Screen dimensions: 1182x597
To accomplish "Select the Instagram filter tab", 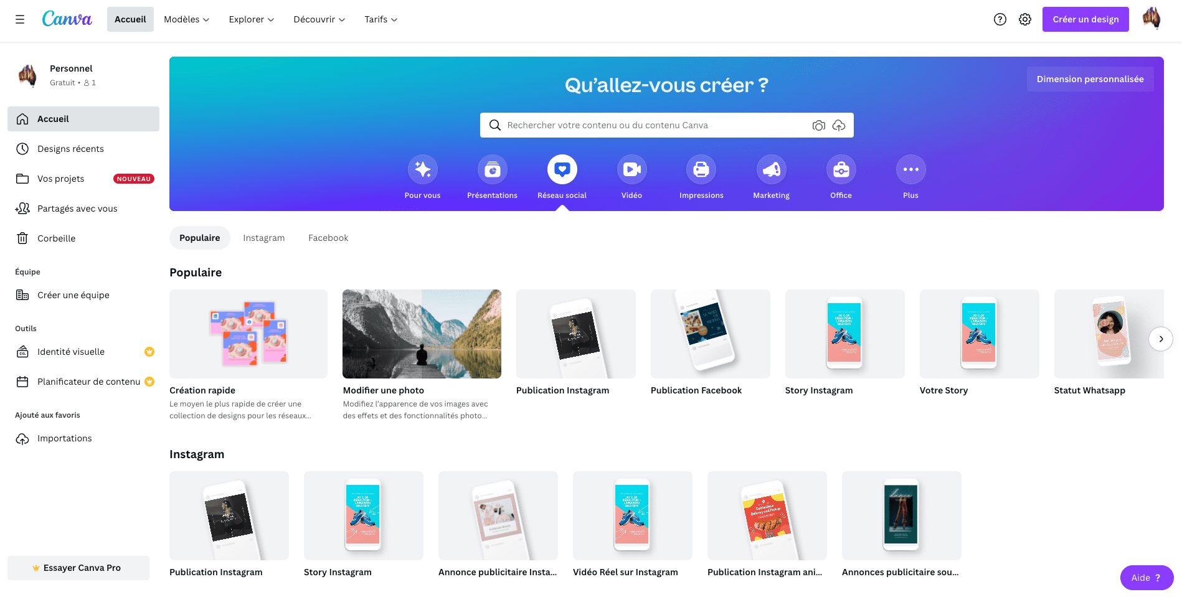I will (263, 238).
